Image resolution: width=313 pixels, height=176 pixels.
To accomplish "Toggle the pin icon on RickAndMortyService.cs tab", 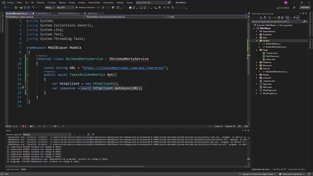I will tap(30, 14).
